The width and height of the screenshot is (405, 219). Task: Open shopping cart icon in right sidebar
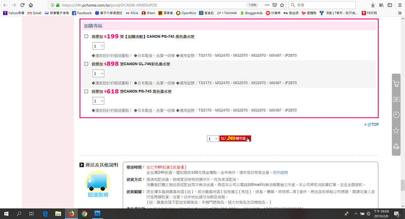click(x=396, y=84)
